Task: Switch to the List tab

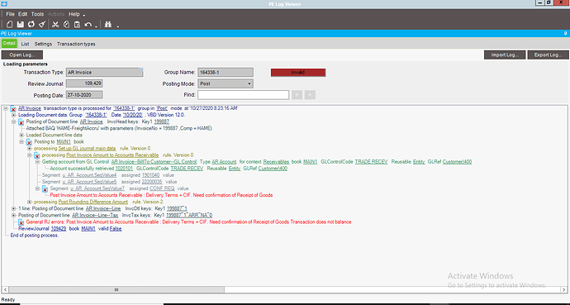Action: [x=25, y=44]
